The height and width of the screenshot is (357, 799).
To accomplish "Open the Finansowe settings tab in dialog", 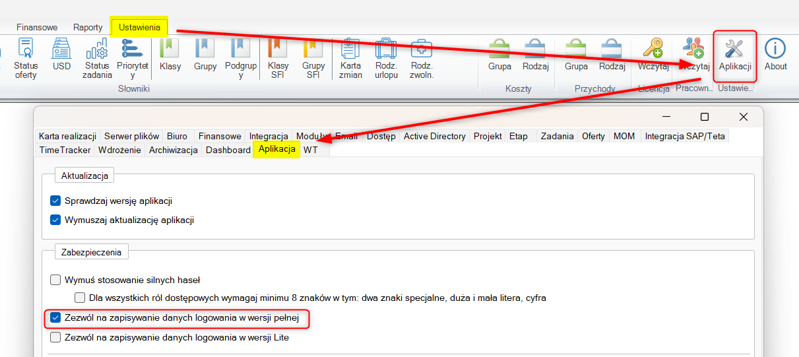I will [x=220, y=136].
